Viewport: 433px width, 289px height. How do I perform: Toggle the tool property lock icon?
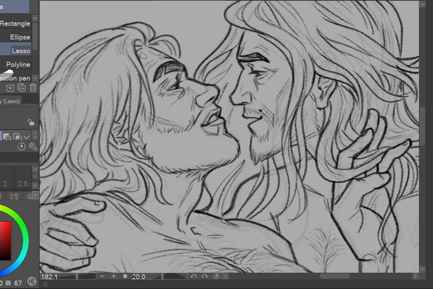coord(31,122)
